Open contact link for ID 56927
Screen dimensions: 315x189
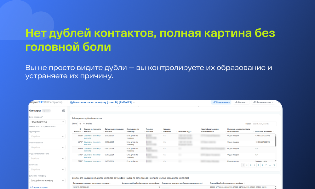(x=92, y=156)
